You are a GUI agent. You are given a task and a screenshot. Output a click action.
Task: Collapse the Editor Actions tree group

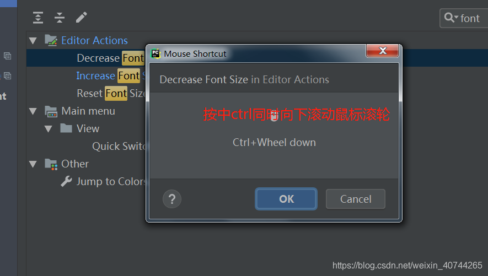tap(33, 41)
